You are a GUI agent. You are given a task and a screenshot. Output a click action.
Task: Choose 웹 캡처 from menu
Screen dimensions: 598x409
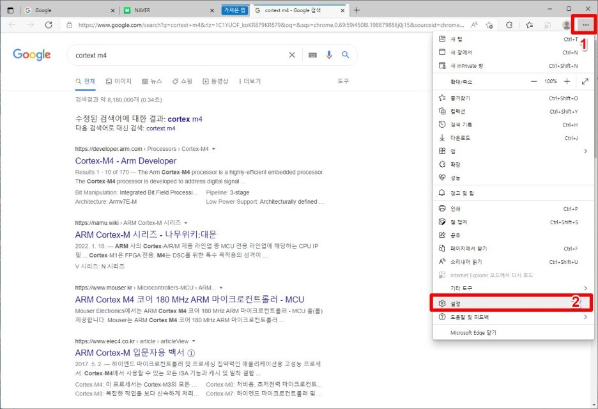(513, 222)
